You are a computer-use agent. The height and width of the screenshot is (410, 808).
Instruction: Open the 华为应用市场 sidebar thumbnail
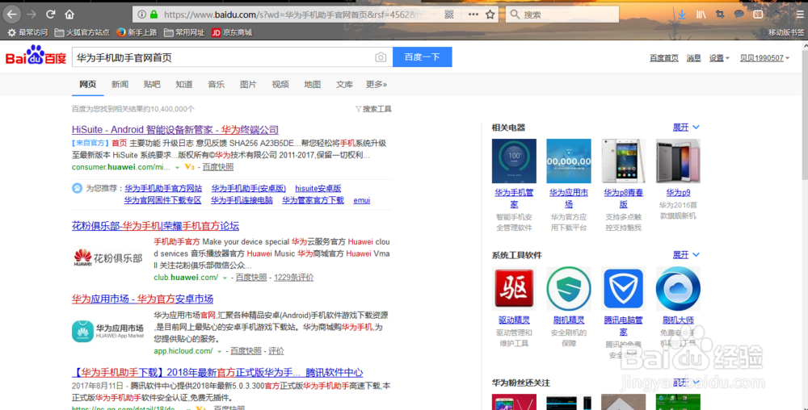click(568, 161)
